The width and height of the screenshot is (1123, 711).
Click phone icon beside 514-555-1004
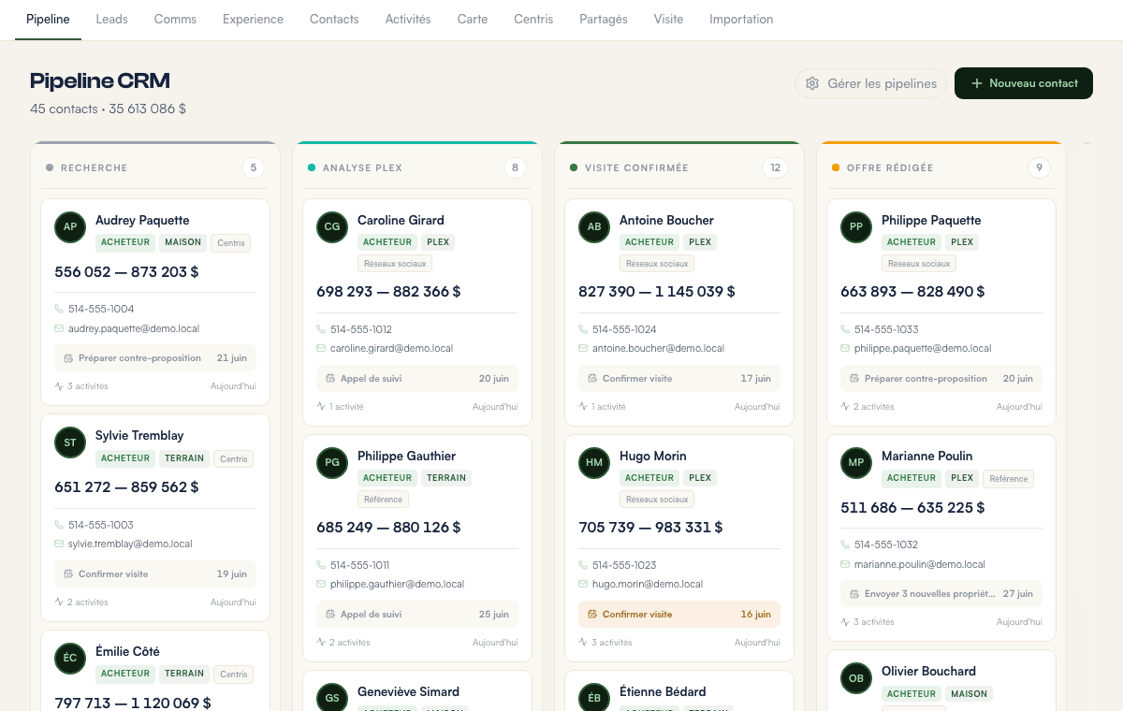[x=59, y=309]
